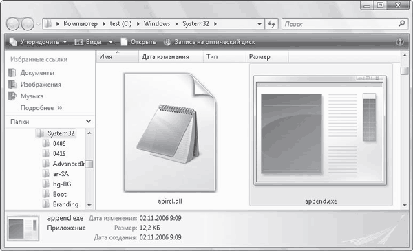413x251 pixels.
Task: Click Дата создания value in details pane
Action: pos(160,237)
